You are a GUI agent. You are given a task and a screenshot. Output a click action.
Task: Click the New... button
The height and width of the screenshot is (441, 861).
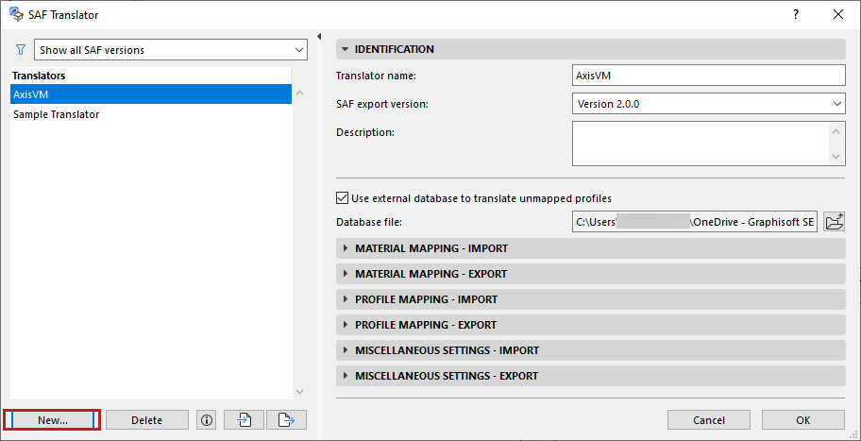(52, 420)
